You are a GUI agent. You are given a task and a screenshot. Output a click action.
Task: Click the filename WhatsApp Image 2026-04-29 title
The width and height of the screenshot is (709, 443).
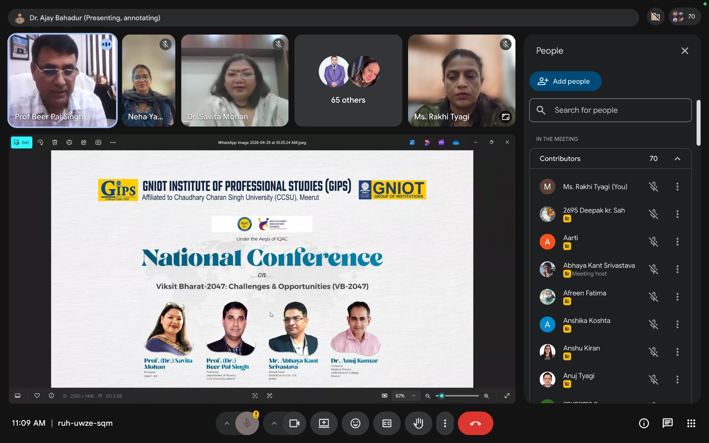[x=262, y=143]
